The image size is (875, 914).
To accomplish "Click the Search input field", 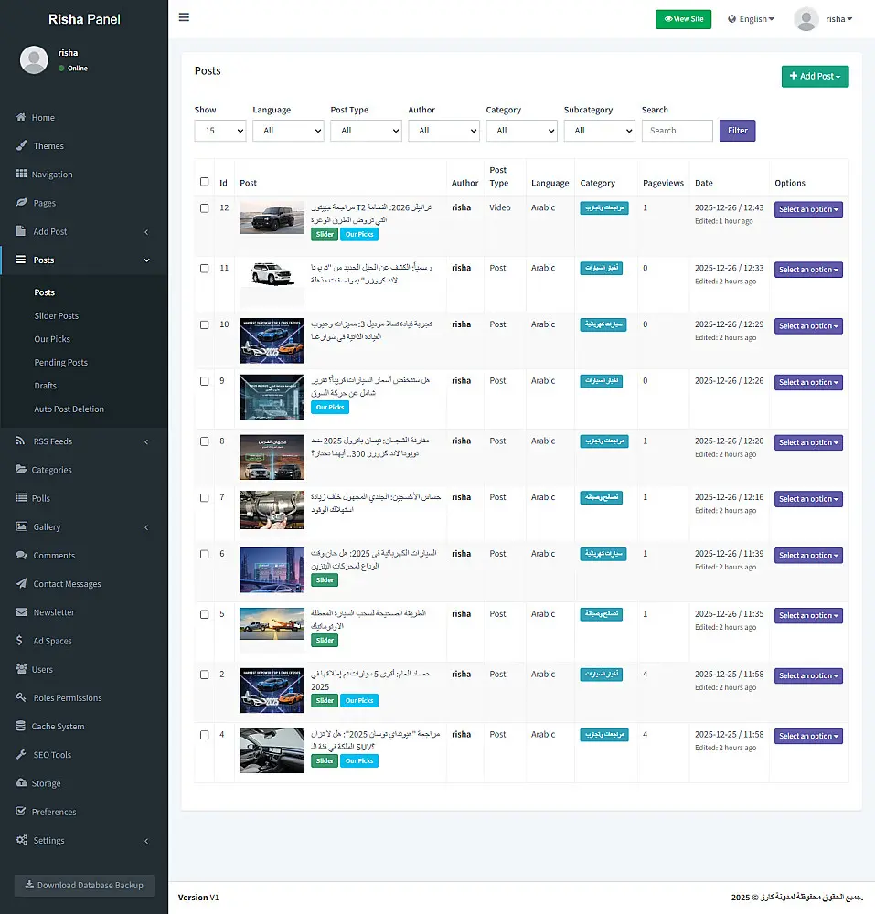I will [x=677, y=131].
